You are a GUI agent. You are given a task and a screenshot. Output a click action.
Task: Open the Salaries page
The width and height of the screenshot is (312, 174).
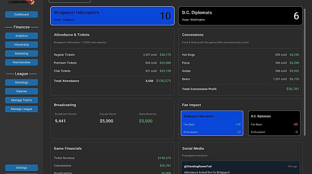point(21,91)
